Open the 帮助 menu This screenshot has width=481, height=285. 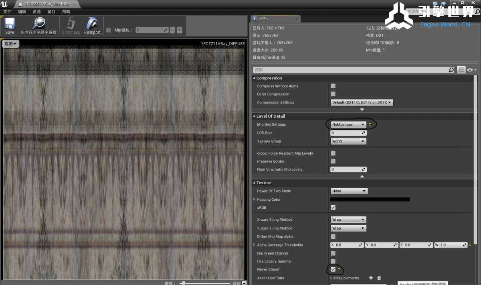pos(66,12)
